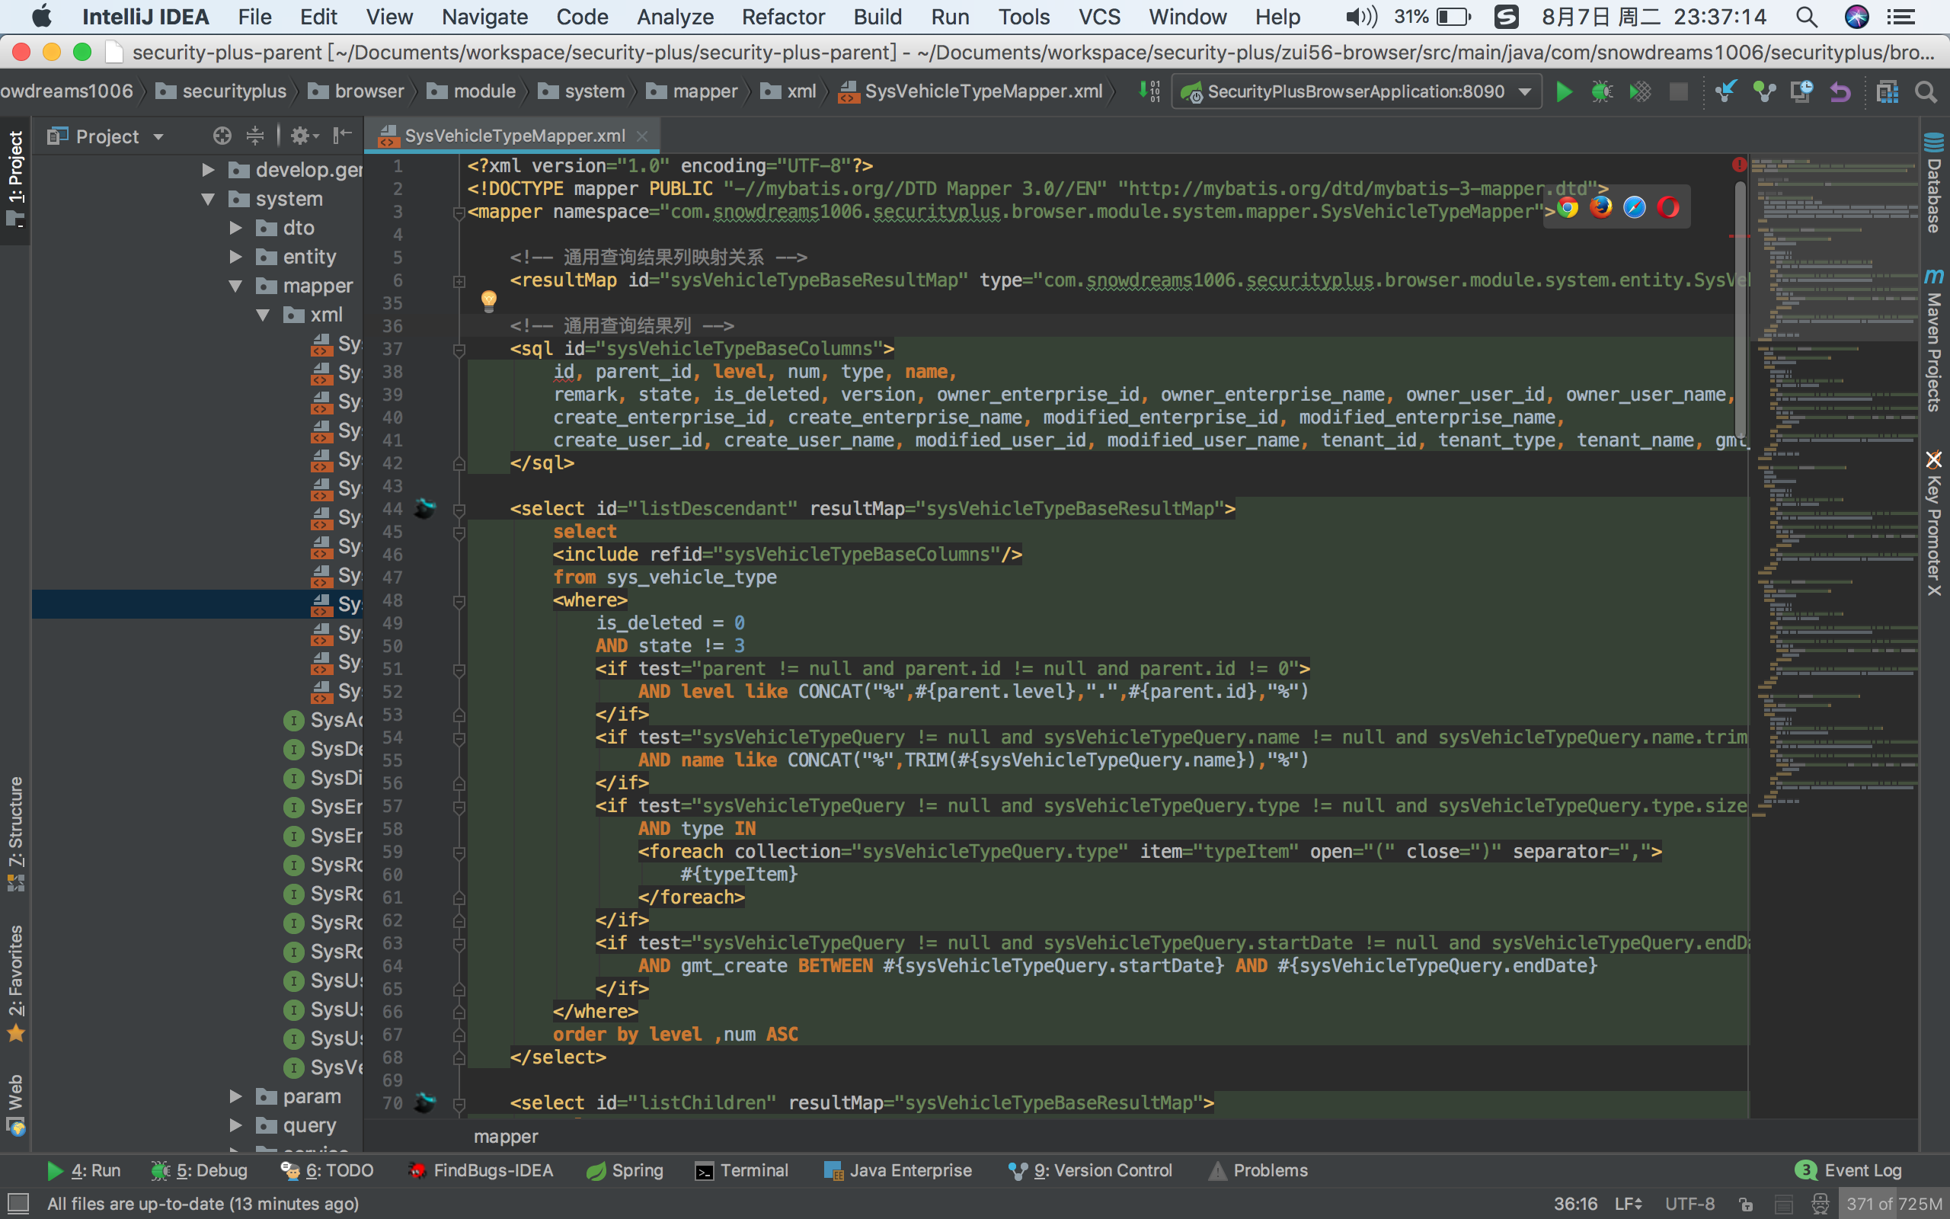The width and height of the screenshot is (1950, 1219).
Task: Show VCS history icon
Action: coord(1801,92)
